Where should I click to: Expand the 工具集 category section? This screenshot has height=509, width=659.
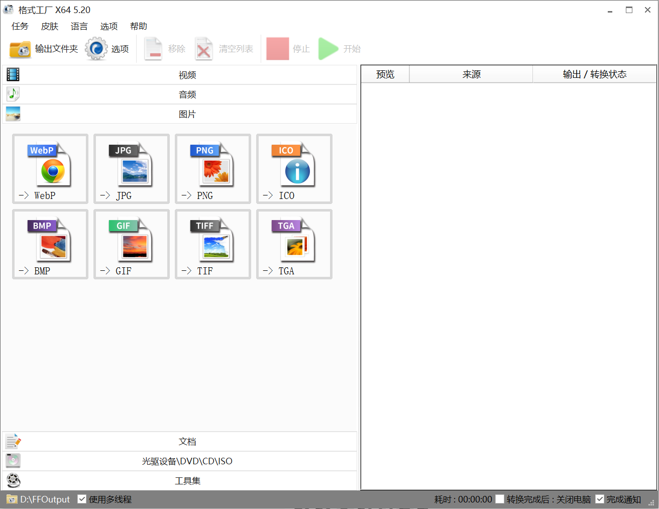pyautogui.click(x=180, y=481)
